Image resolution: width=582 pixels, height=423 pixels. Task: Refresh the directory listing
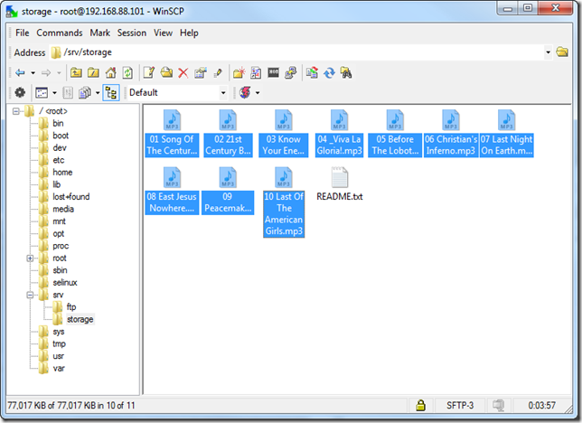point(127,73)
